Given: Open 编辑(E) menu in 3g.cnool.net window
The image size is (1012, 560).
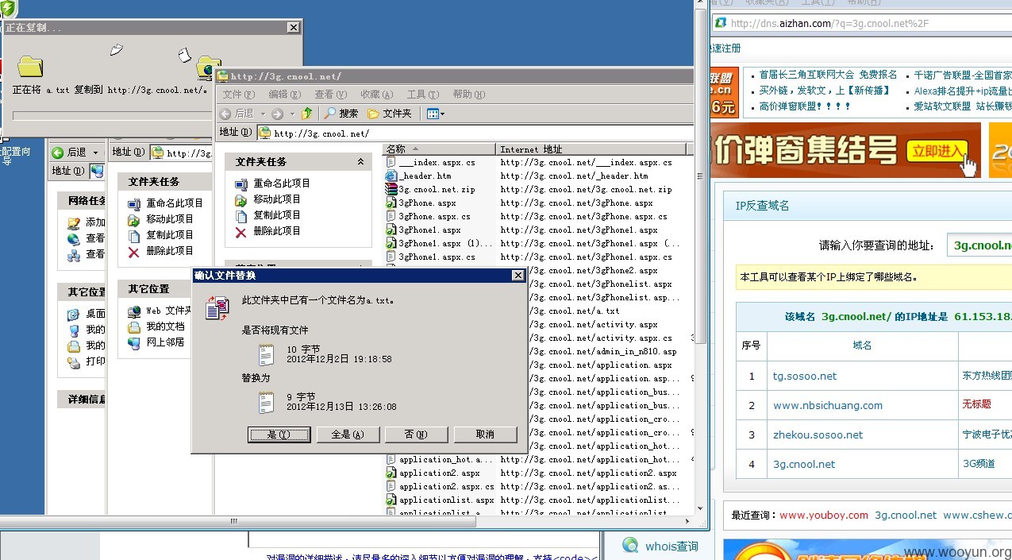Looking at the screenshot, I should pos(284,95).
